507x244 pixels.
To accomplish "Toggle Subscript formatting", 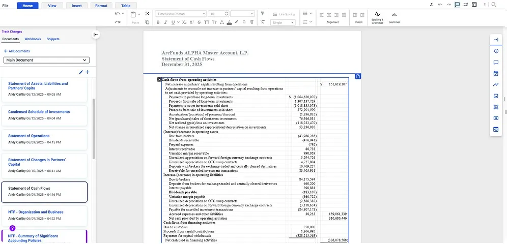I will click(x=184, y=22).
